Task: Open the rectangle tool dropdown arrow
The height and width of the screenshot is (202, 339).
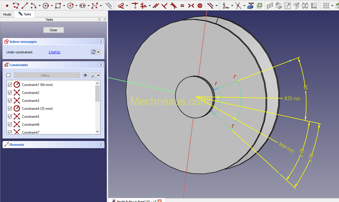Action: (64, 6)
